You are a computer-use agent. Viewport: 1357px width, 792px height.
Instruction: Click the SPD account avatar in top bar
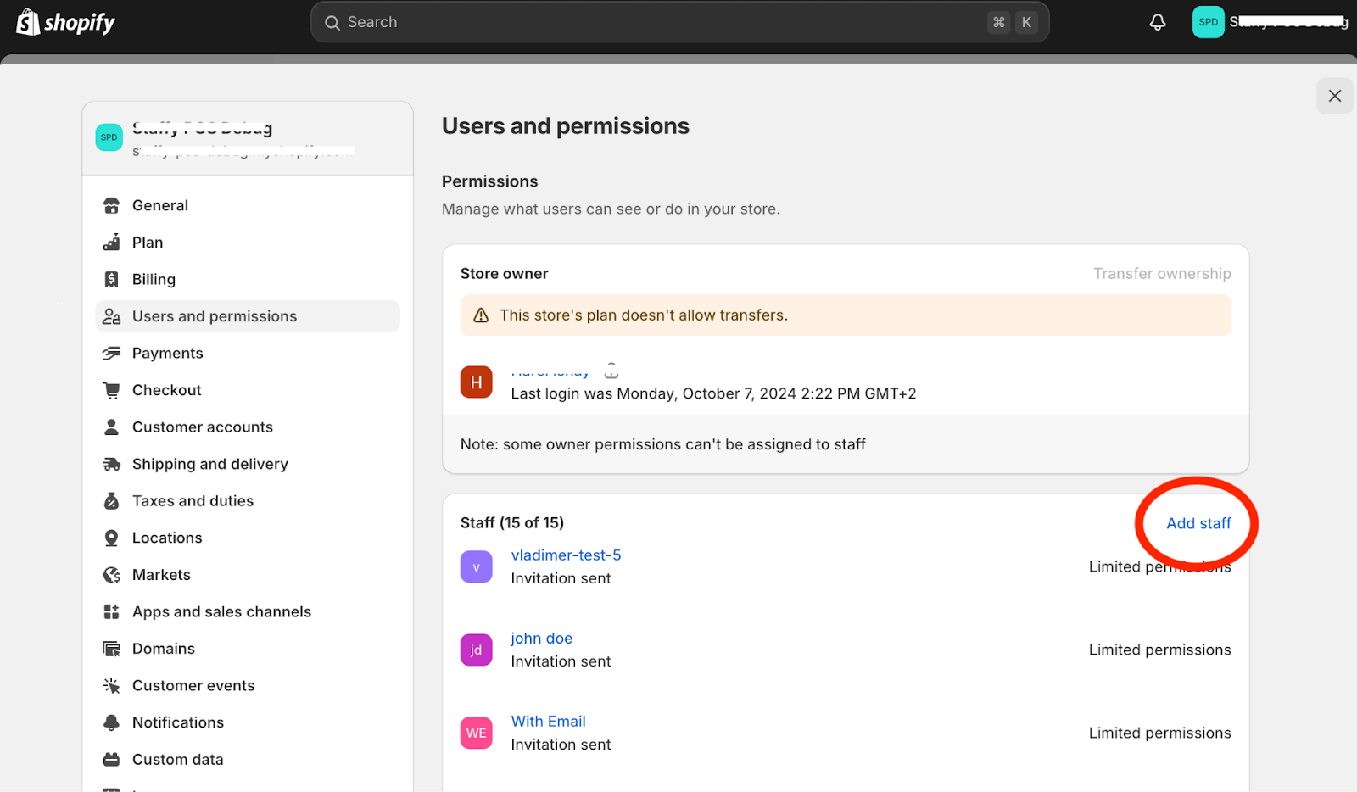1208,22
